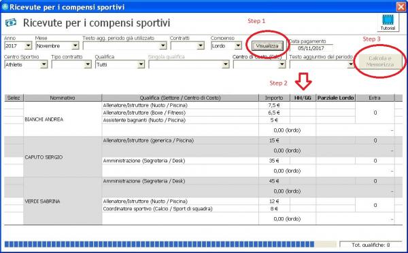Click the 15 € importo value
This screenshot has height=253, width=408.
[x=274, y=140]
